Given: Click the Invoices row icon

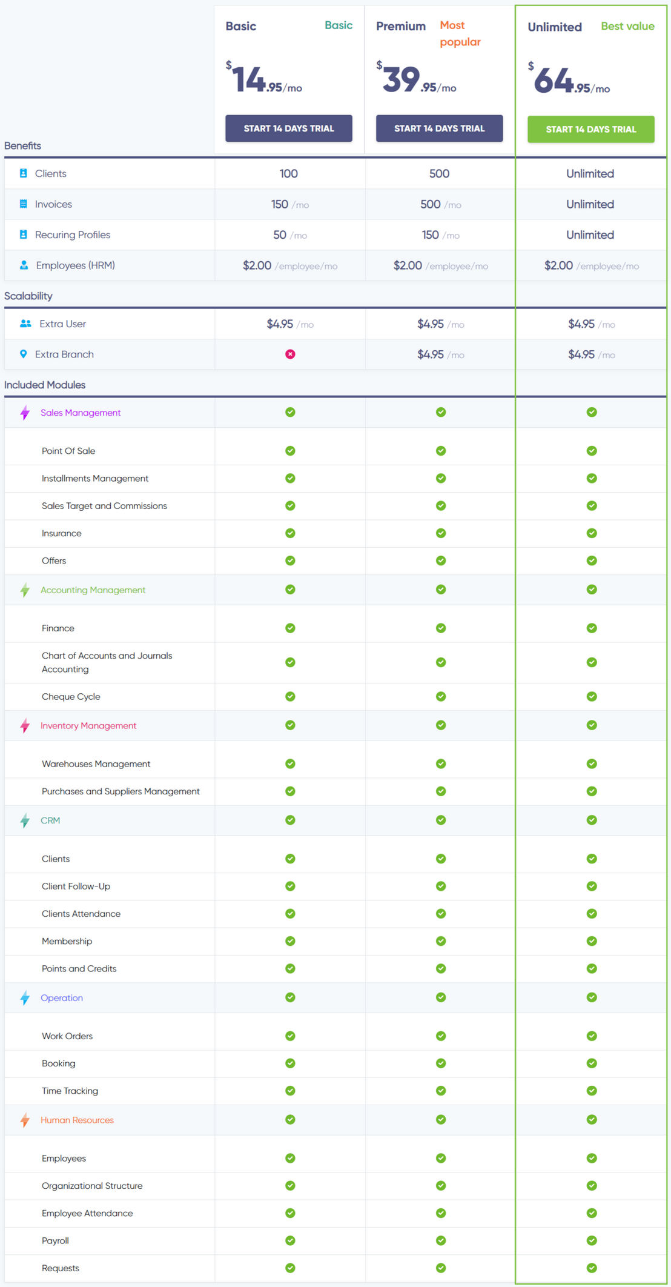Looking at the screenshot, I should coord(23,204).
